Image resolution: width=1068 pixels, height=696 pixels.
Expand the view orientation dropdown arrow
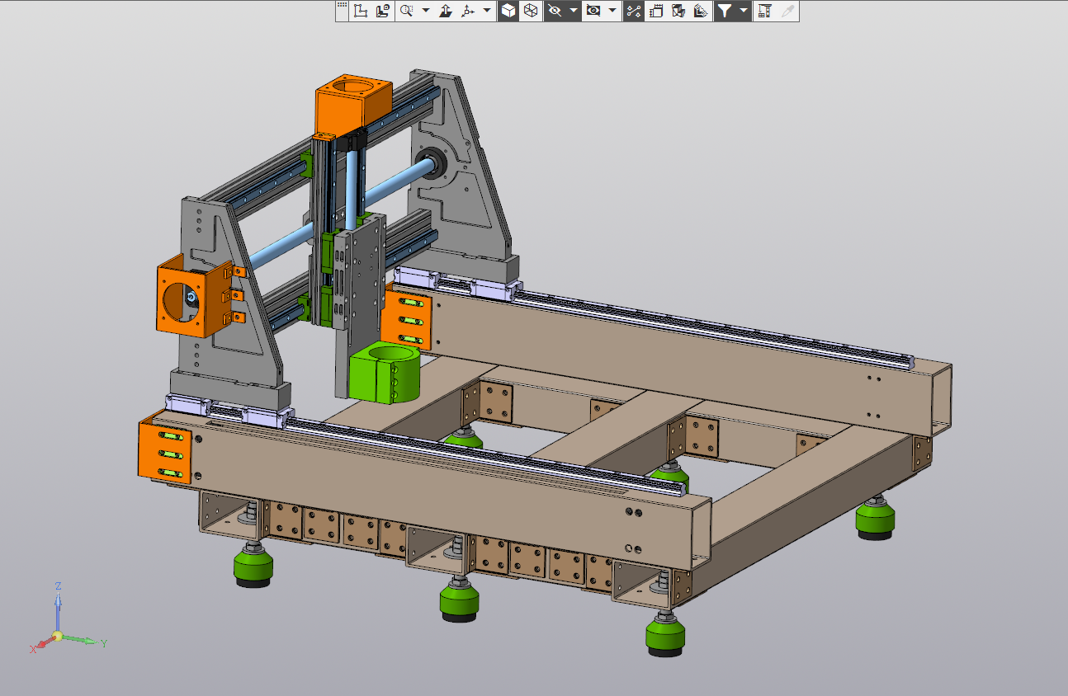pos(487,12)
